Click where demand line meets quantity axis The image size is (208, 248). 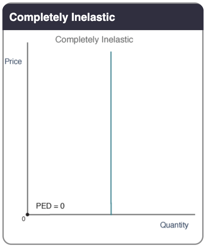pos(111,214)
